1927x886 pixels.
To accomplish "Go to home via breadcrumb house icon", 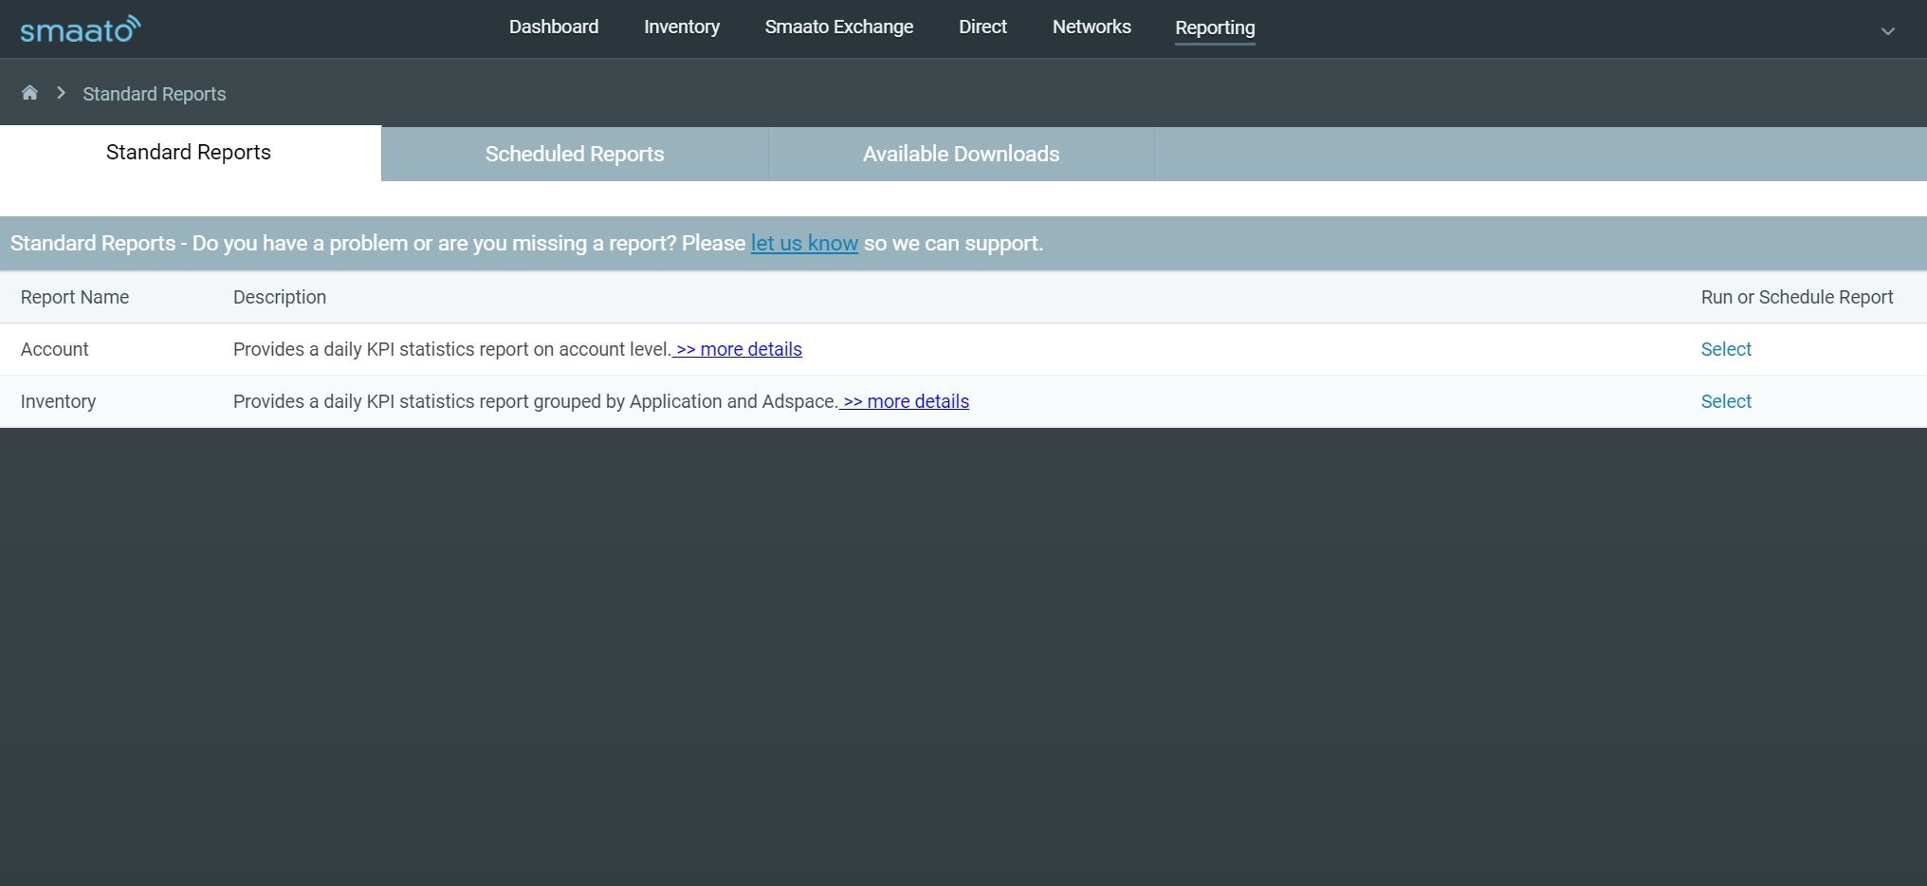I will pyautogui.click(x=29, y=93).
